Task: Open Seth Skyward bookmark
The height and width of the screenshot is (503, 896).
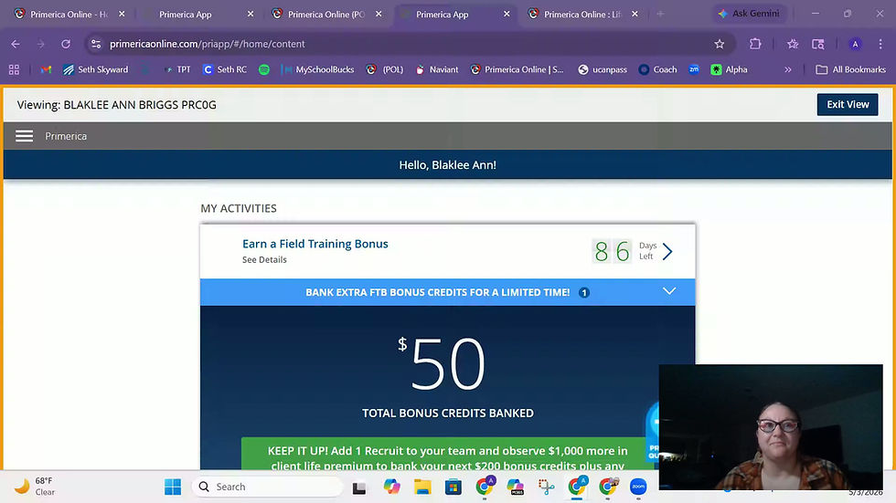Action: pos(95,69)
